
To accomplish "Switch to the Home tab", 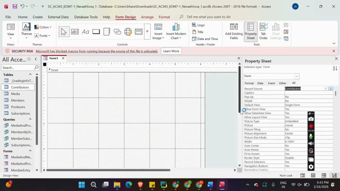I will point(23,17).
